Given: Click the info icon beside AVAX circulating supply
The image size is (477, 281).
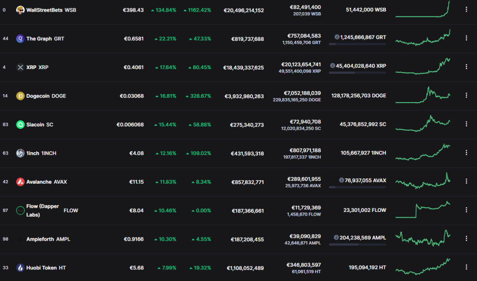Looking at the screenshot, I should coord(341,180).
